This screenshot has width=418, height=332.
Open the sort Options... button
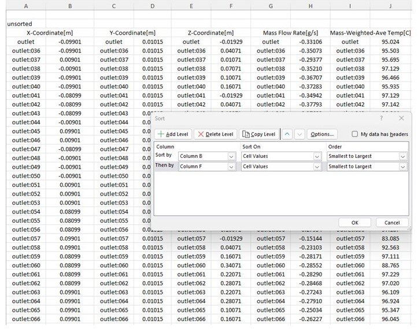[x=322, y=134]
